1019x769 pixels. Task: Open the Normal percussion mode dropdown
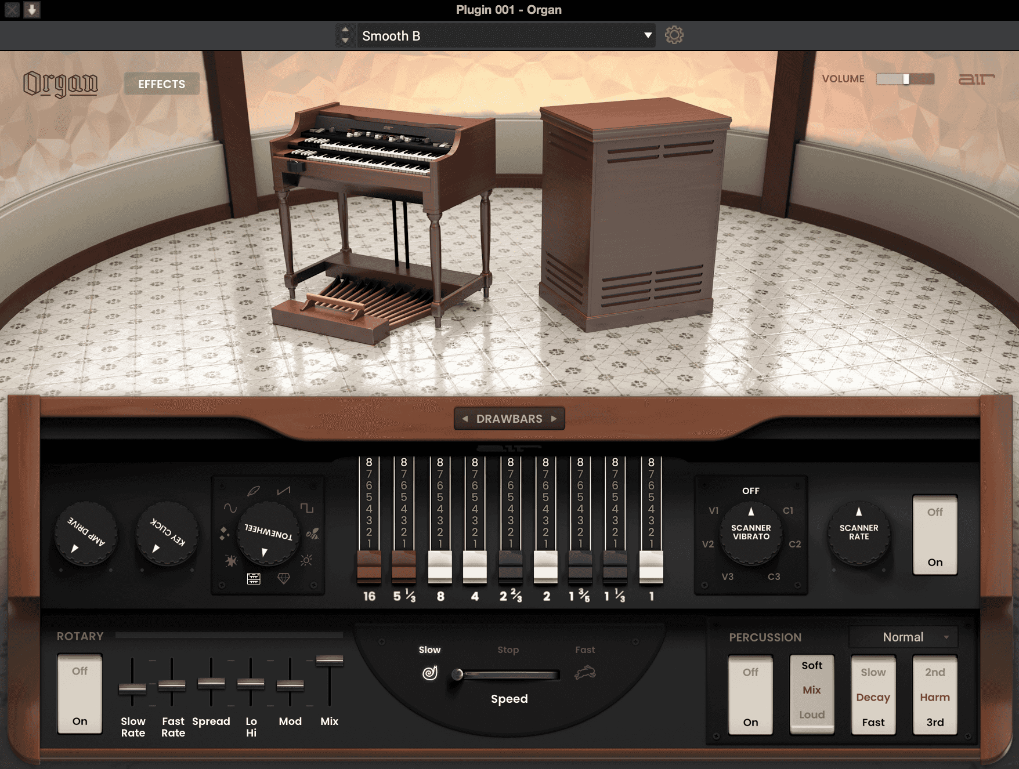click(904, 637)
